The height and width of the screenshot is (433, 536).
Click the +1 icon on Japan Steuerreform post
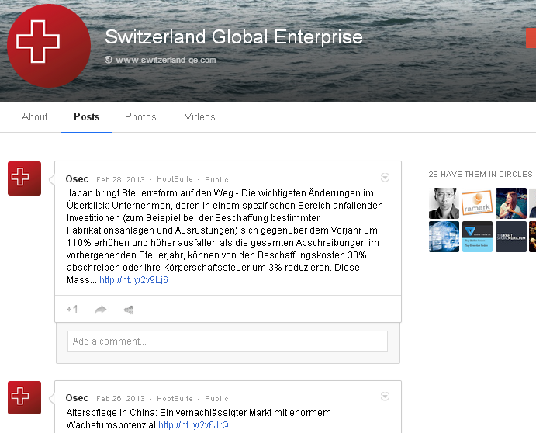pos(72,309)
